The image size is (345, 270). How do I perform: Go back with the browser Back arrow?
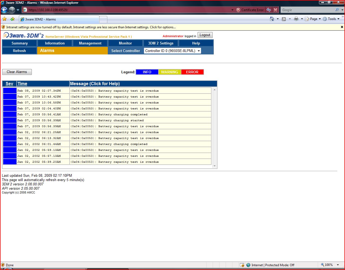(x=4, y=10)
